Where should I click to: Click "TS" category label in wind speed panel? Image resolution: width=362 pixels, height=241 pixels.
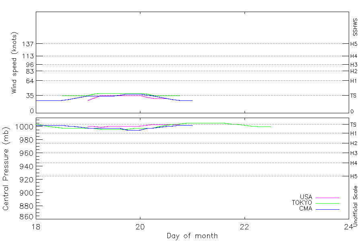pos(354,96)
